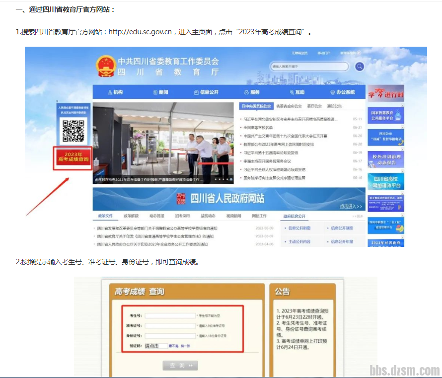Switch to the 省委省政府信息 tab
The image size is (442, 378).
point(289,106)
